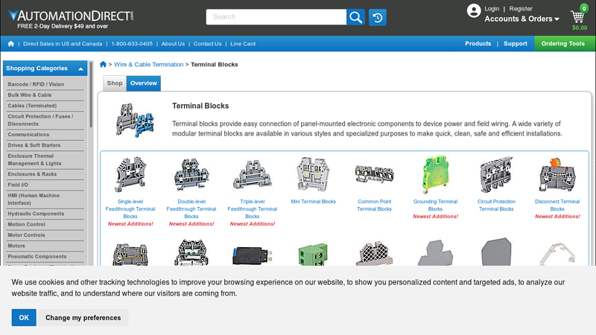Image resolution: width=596 pixels, height=335 pixels.
Task: Select the Overview tab
Action: coord(143,83)
